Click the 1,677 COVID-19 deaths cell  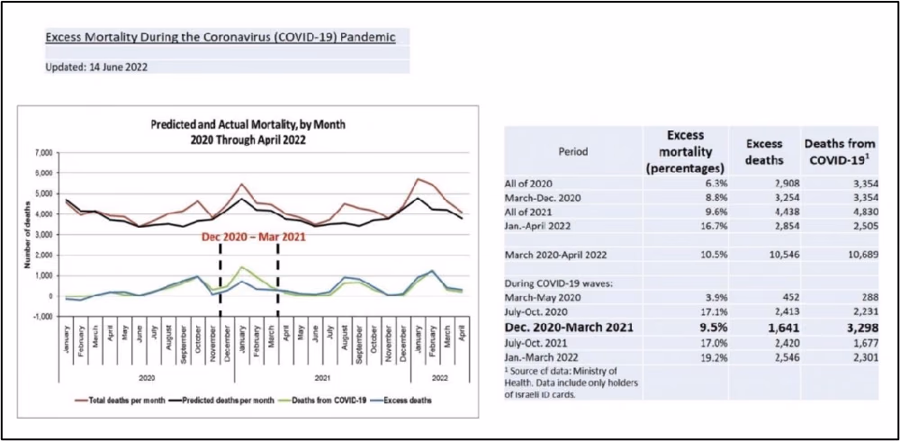pos(866,344)
